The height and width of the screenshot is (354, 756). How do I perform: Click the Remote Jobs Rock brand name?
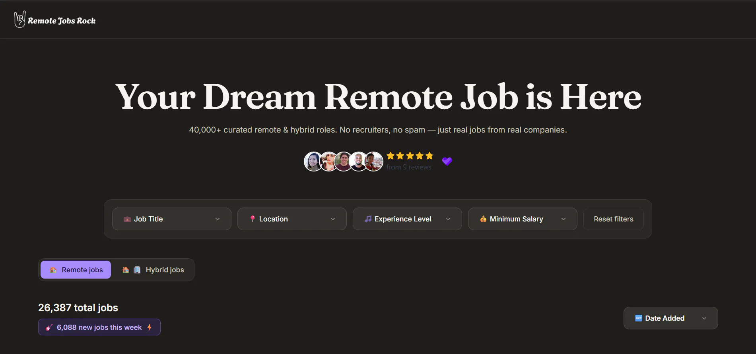coord(62,21)
